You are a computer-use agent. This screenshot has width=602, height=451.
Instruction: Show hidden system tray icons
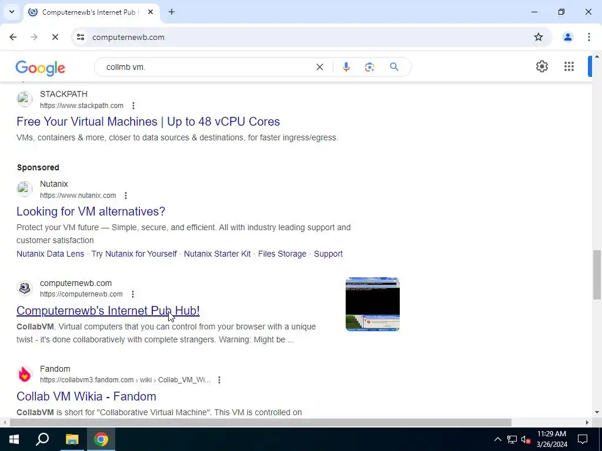coord(497,439)
